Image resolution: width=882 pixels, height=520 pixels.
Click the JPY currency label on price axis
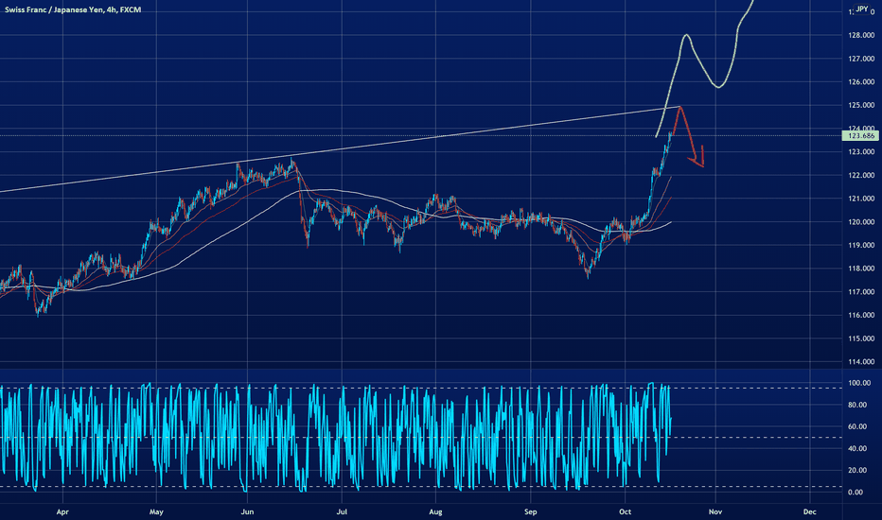point(862,9)
